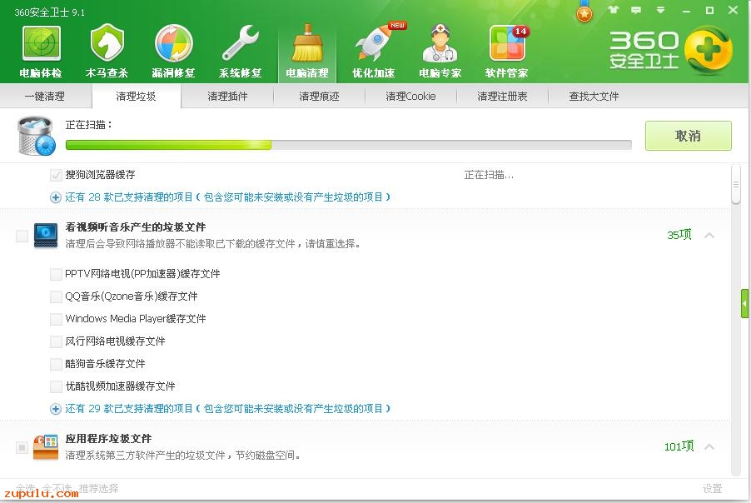Check QQ音乐 cache files checkbox
The width and height of the screenshot is (751, 503).
click(x=56, y=296)
